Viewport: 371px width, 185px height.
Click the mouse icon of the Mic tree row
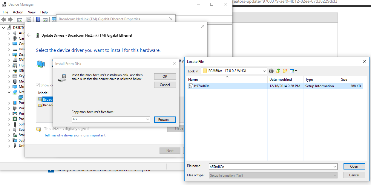[x=15, y=81]
